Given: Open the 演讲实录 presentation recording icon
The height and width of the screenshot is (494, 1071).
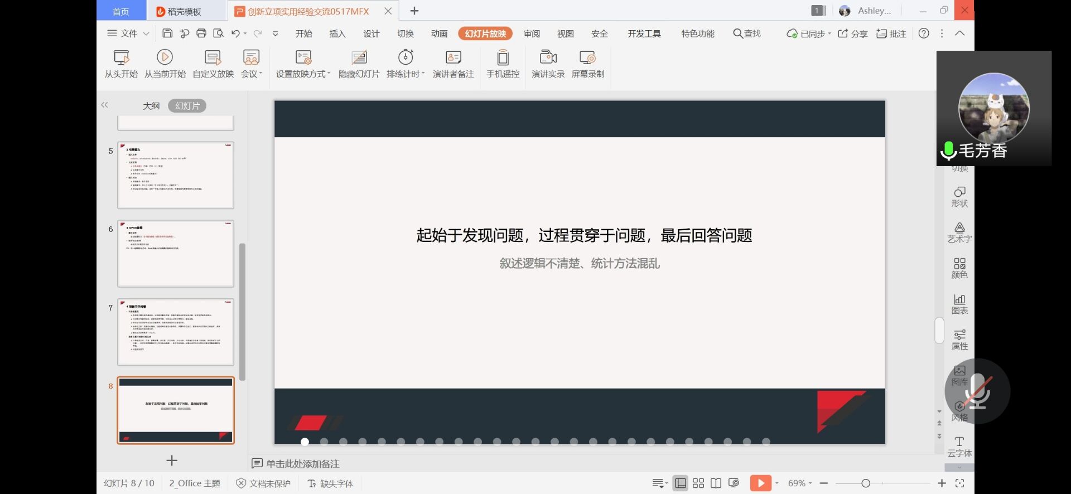Looking at the screenshot, I should click(548, 57).
